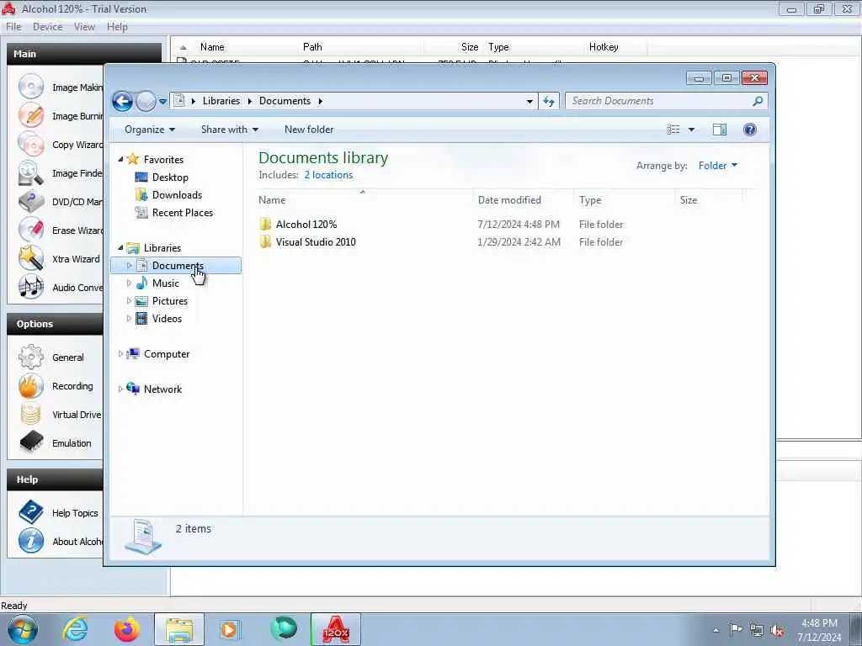Open view options dropdown arrow

692,130
